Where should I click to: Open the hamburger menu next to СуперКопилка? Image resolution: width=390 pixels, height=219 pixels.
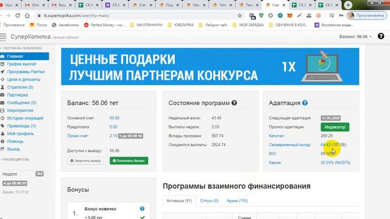(2, 36)
